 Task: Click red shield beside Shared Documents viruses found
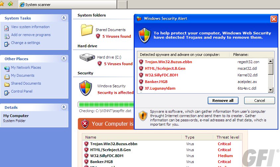(x=98, y=36)
